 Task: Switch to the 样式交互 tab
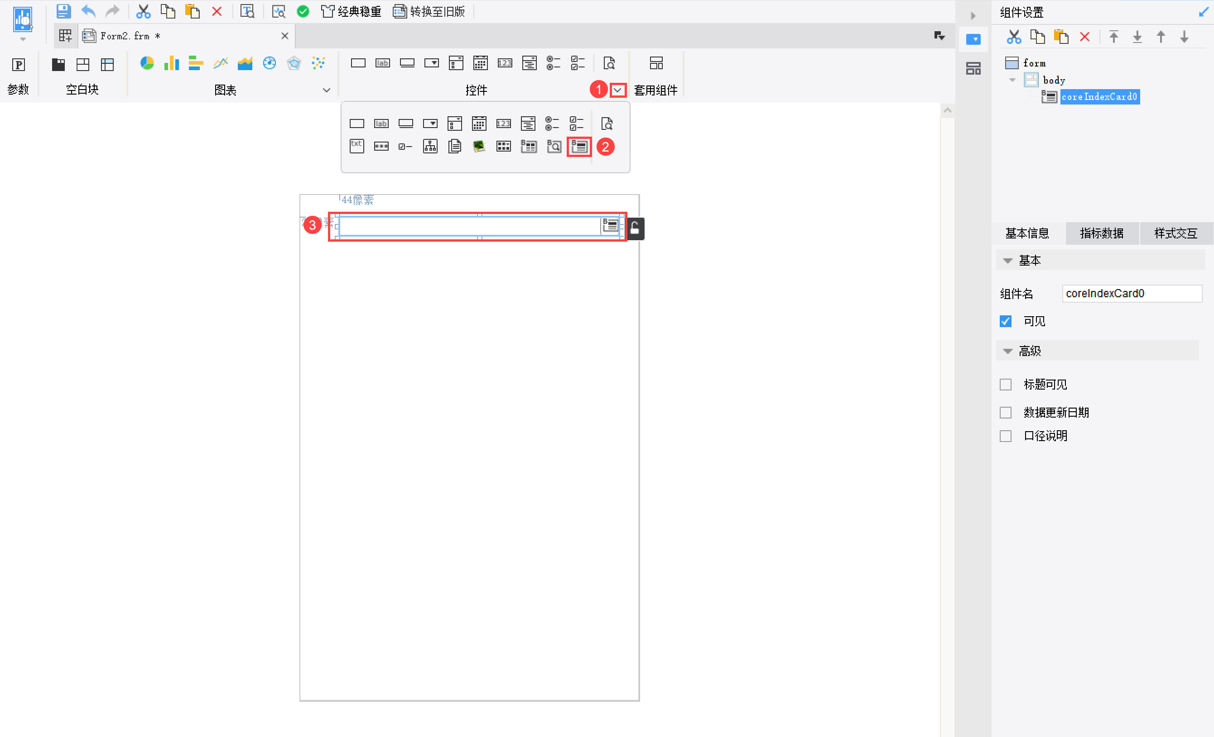point(1175,233)
